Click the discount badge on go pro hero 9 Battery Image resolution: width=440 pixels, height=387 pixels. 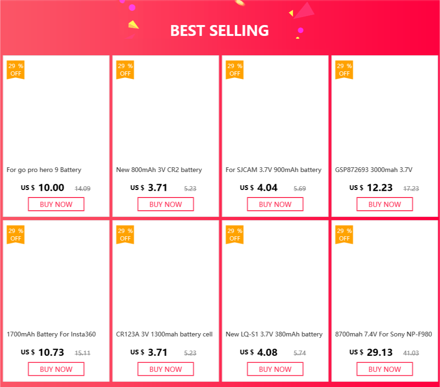click(16, 69)
